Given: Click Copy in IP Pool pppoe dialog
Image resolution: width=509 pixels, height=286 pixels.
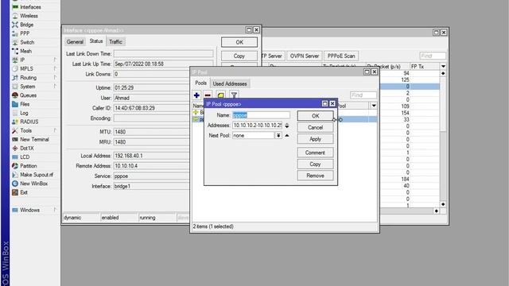Looking at the screenshot, I should [315, 164].
